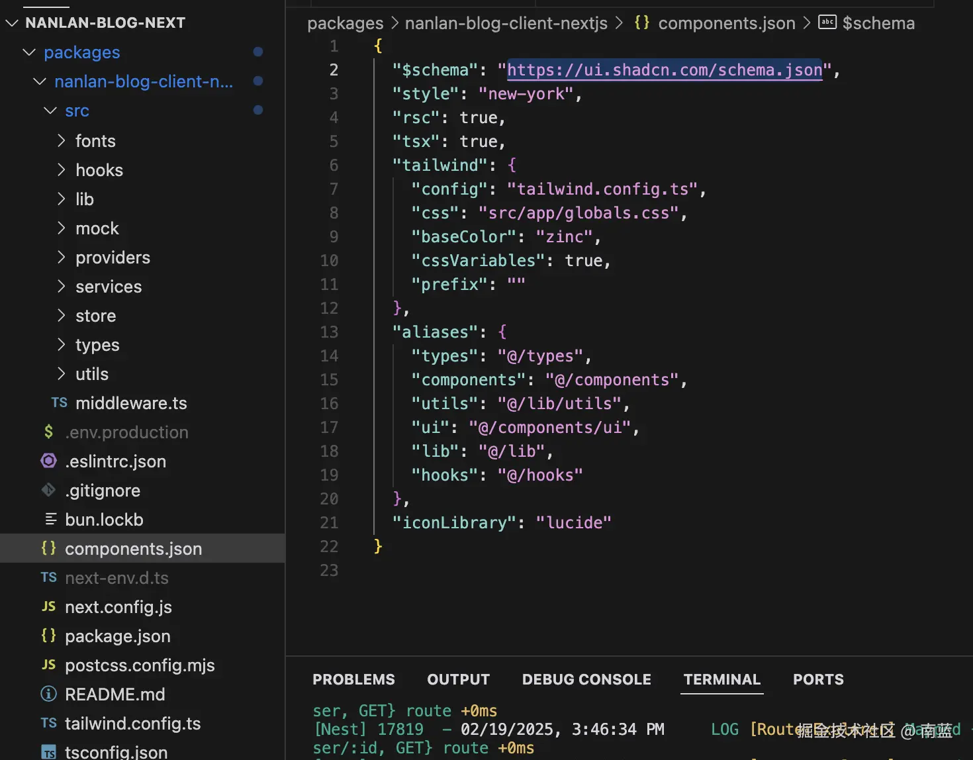Expand the mock folder chevron
The image size is (973, 760).
pyautogui.click(x=62, y=228)
